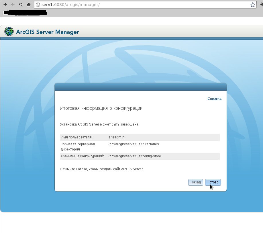The height and width of the screenshot is (233, 263).
Task: Select /opt/arcgis/server/usr/config-store path text
Action: pyautogui.click(x=135, y=156)
